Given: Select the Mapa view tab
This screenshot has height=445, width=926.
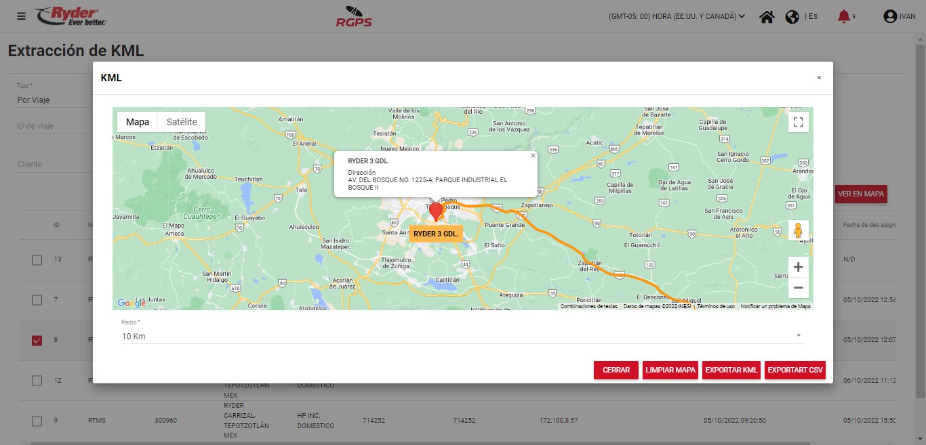Looking at the screenshot, I should 138,122.
